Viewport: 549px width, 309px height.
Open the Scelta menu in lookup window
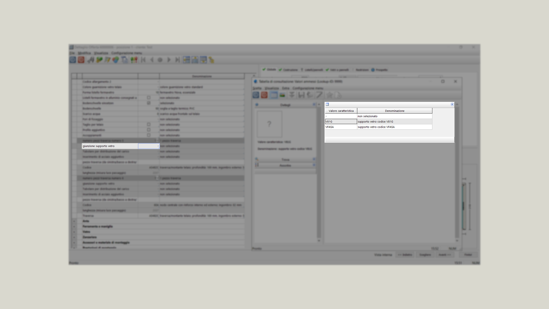(x=257, y=88)
